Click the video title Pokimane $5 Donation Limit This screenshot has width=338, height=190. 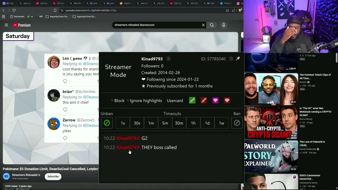click(51, 169)
